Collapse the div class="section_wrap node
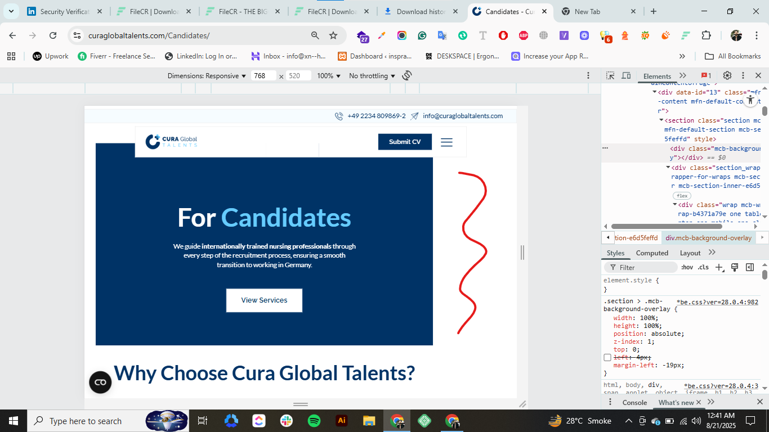 (668, 168)
